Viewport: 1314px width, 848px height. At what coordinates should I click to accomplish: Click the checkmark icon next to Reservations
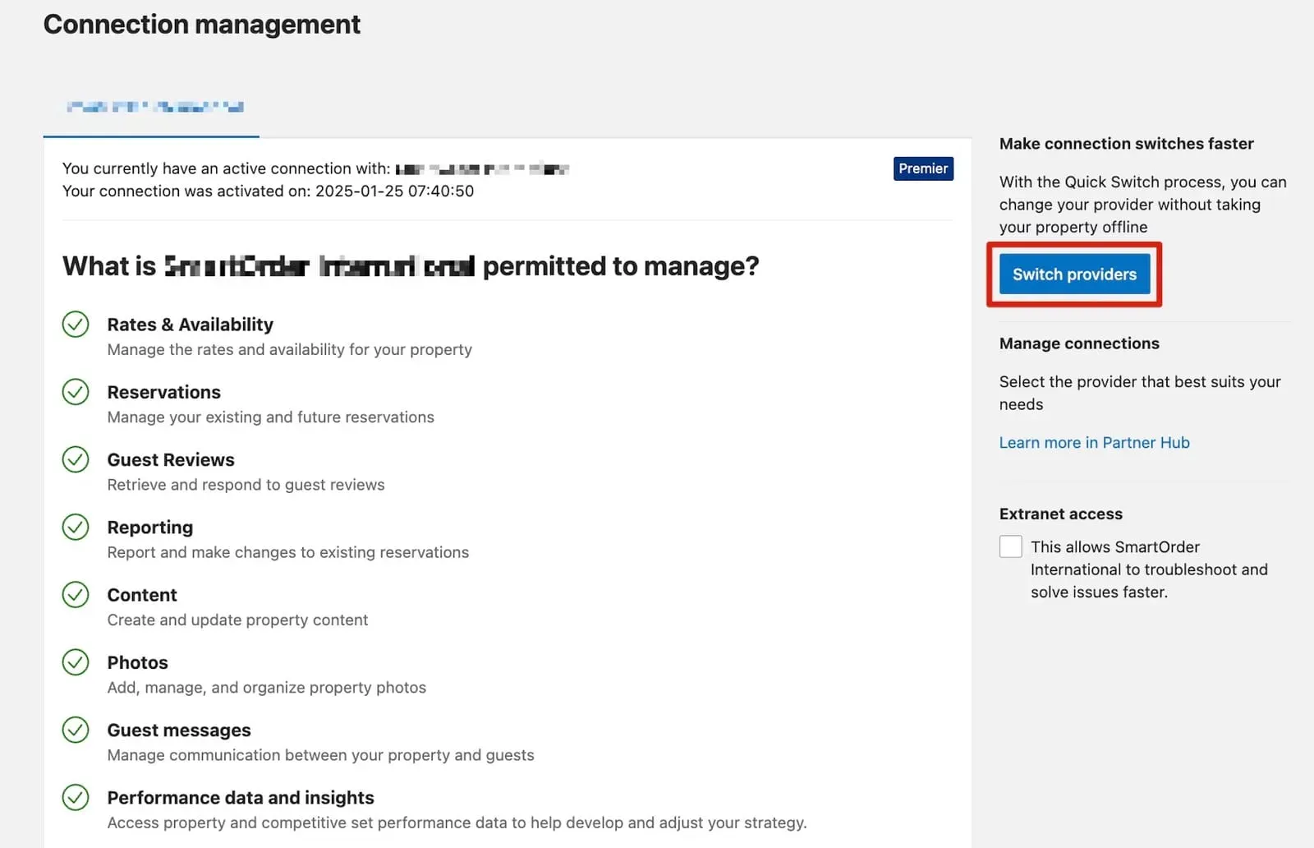pos(75,392)
